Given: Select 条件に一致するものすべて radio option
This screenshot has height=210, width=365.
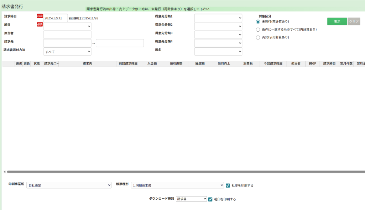Looking at the screenshot, I should pyautogui.click(x=258, y=30).
